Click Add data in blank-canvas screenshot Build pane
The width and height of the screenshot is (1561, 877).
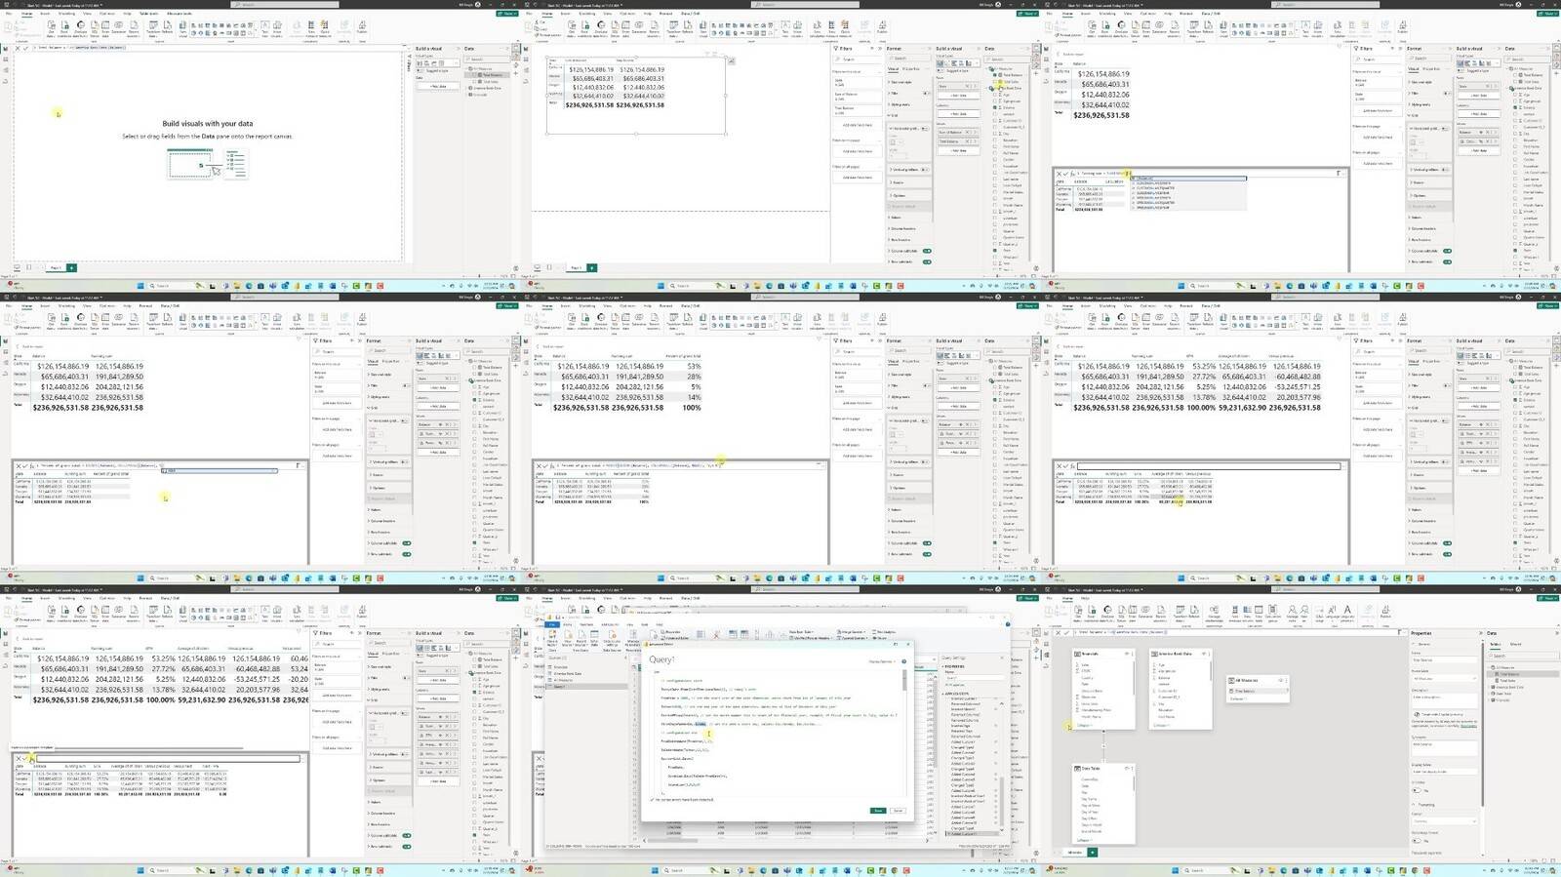437,86
